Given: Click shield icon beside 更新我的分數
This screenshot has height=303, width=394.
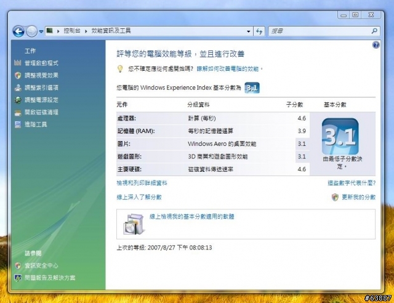Looking at the screenshot, I should 335,197.
